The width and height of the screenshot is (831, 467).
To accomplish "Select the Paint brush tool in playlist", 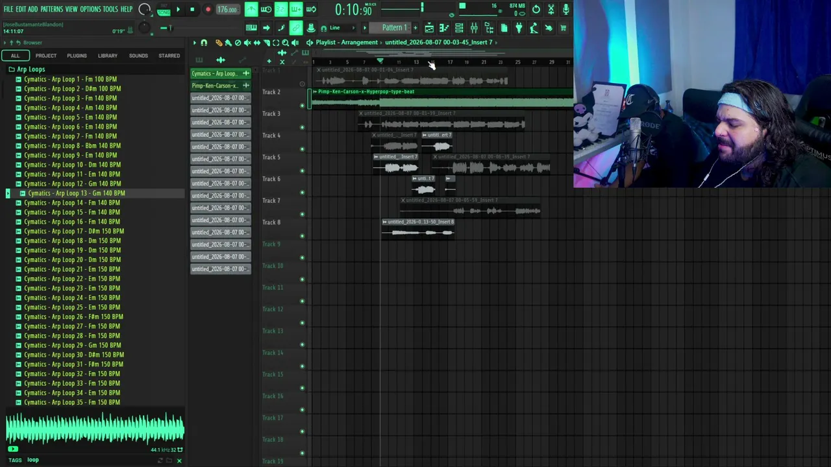I will [x=228, y=43].
